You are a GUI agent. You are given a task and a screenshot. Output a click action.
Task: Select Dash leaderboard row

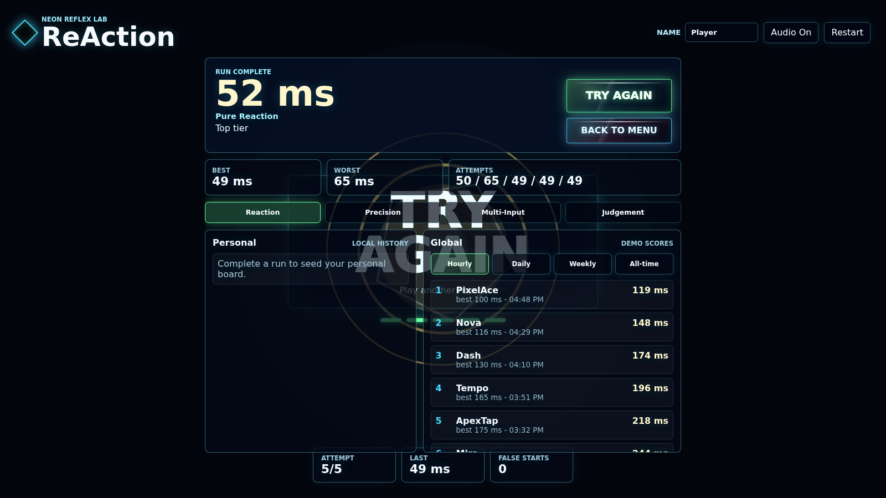point(552,360)
